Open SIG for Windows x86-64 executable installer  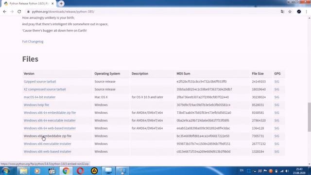pyautogui.click(x=276, y=121)
